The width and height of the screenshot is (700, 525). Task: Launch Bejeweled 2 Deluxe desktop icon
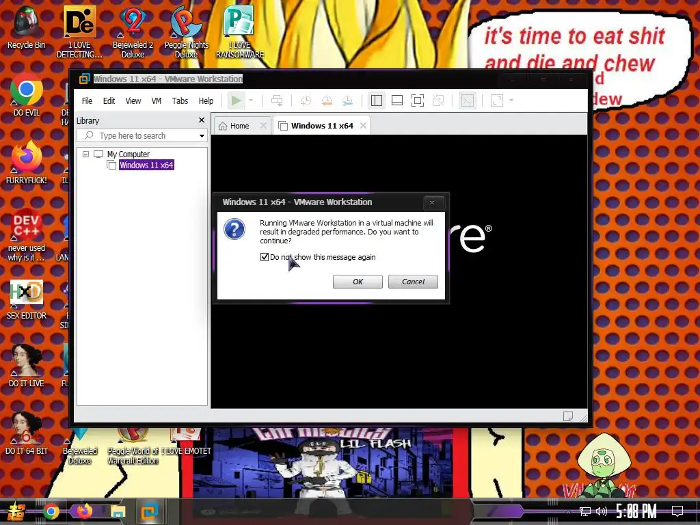133,31
